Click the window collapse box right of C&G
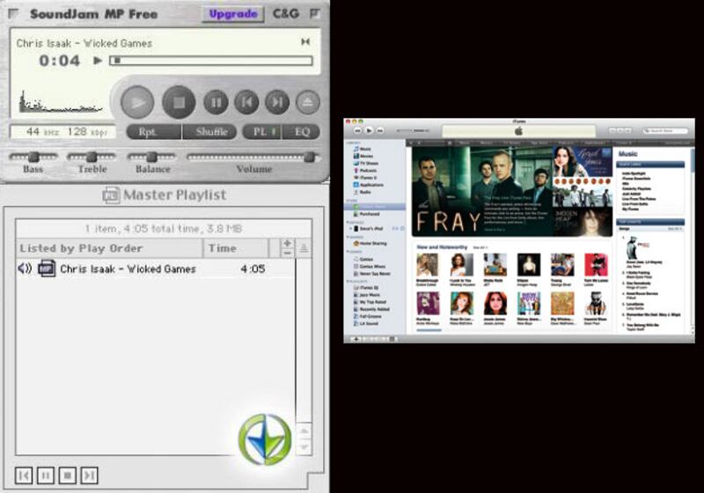 (x=315, y=14)
